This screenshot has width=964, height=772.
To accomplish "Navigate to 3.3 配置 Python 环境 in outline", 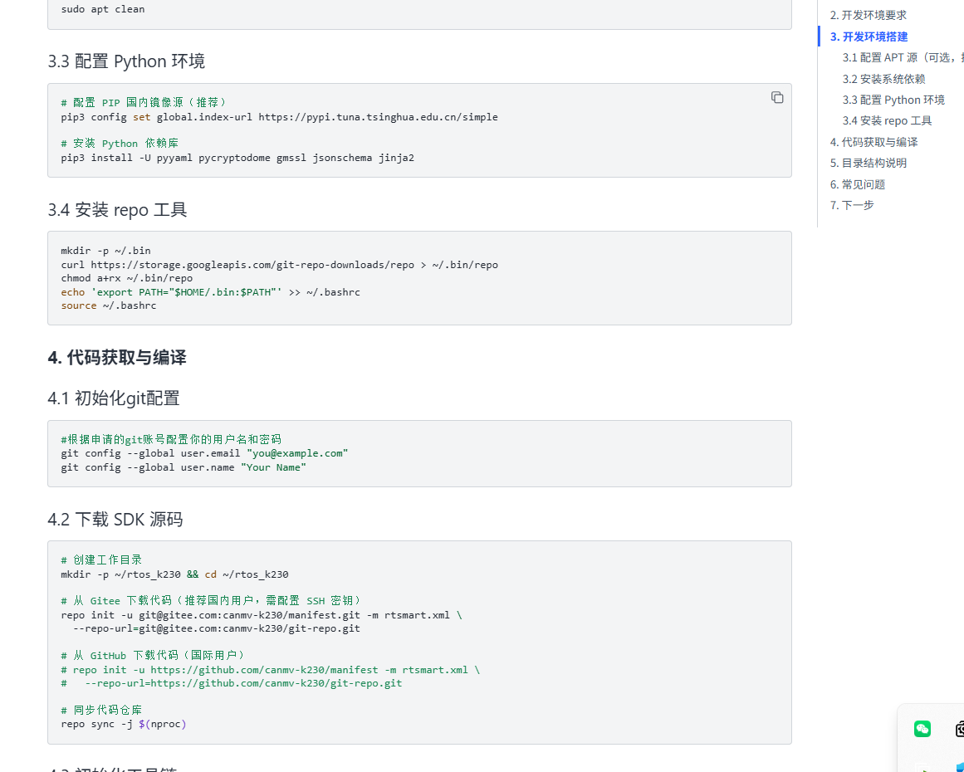I will (x=893, y=100).
